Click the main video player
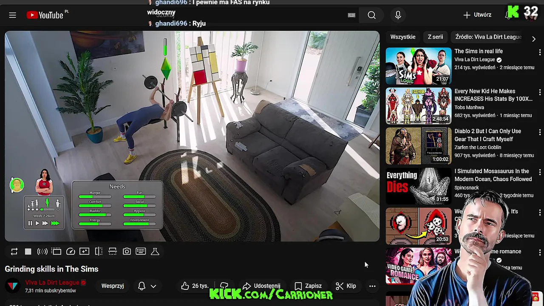Viewport: 544px width, 306px height. [x=192, y=136]
